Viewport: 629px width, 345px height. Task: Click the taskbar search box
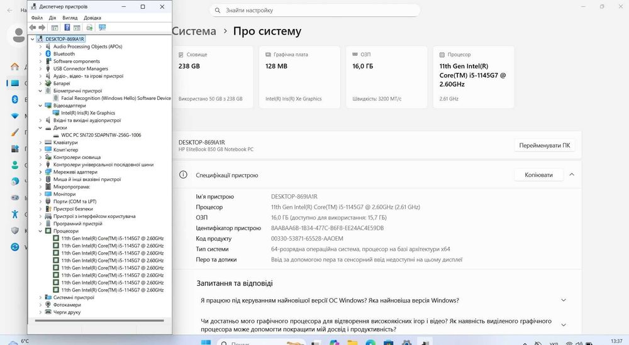click(261, 342)
